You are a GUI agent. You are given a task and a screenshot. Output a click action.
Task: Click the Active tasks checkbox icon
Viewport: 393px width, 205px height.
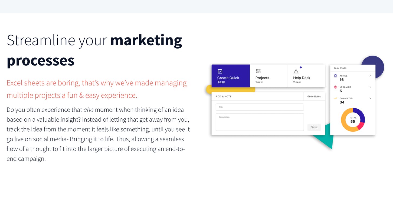[336, 76]
